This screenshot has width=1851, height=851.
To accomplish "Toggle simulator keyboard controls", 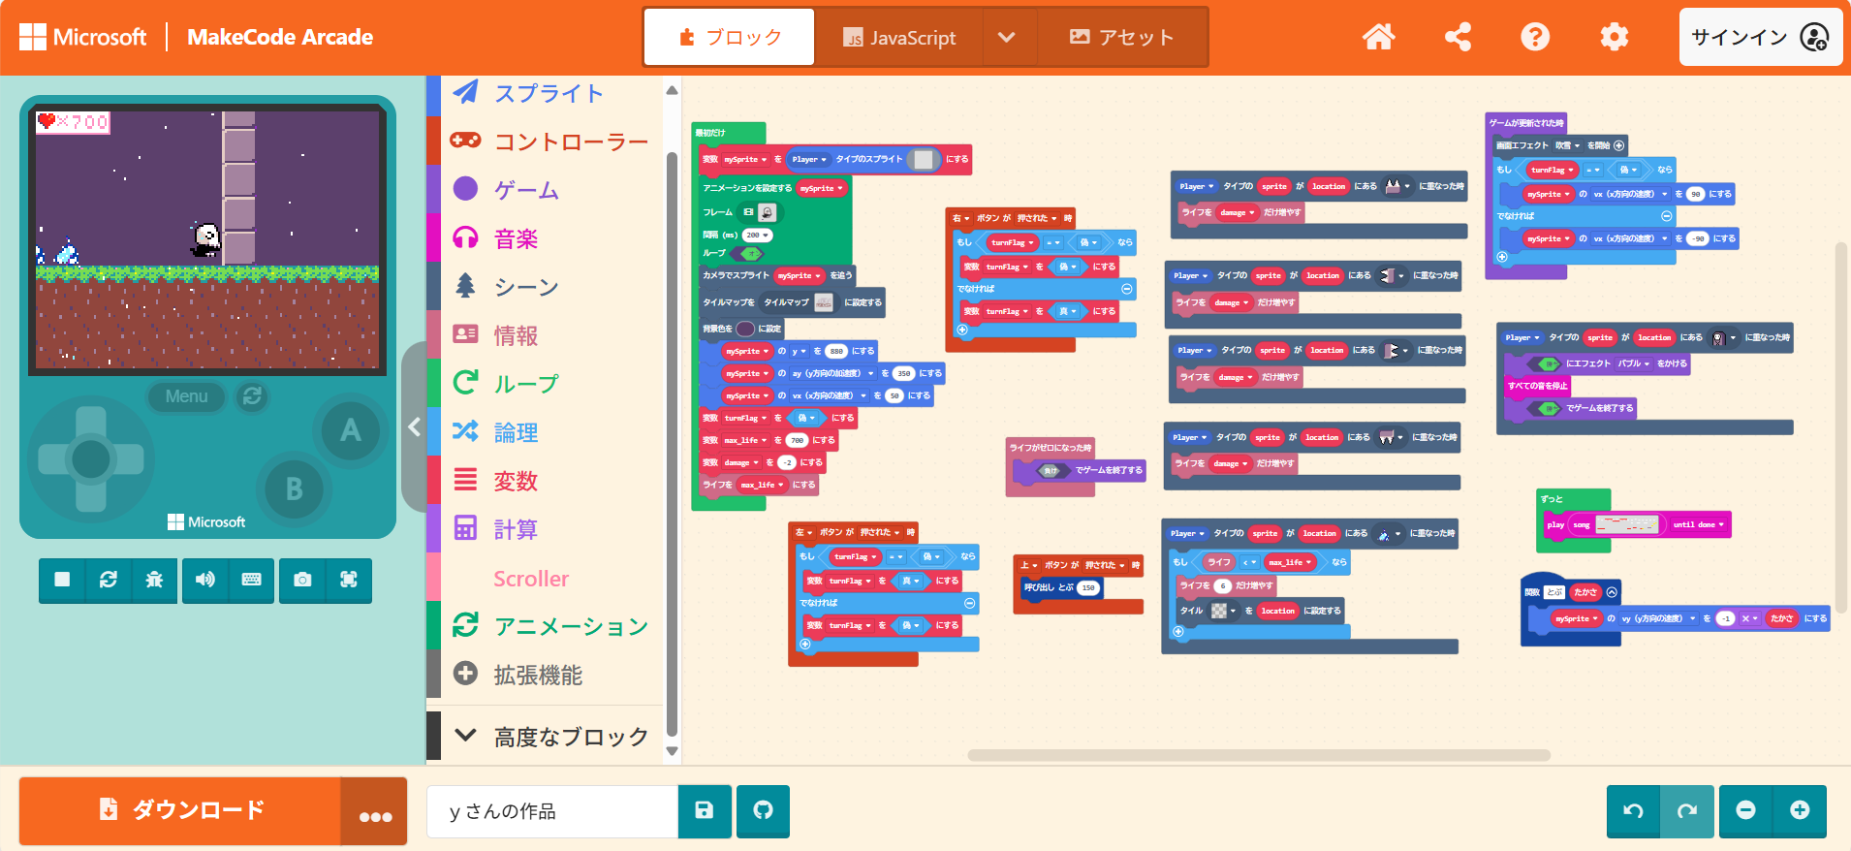I will 251,580.
